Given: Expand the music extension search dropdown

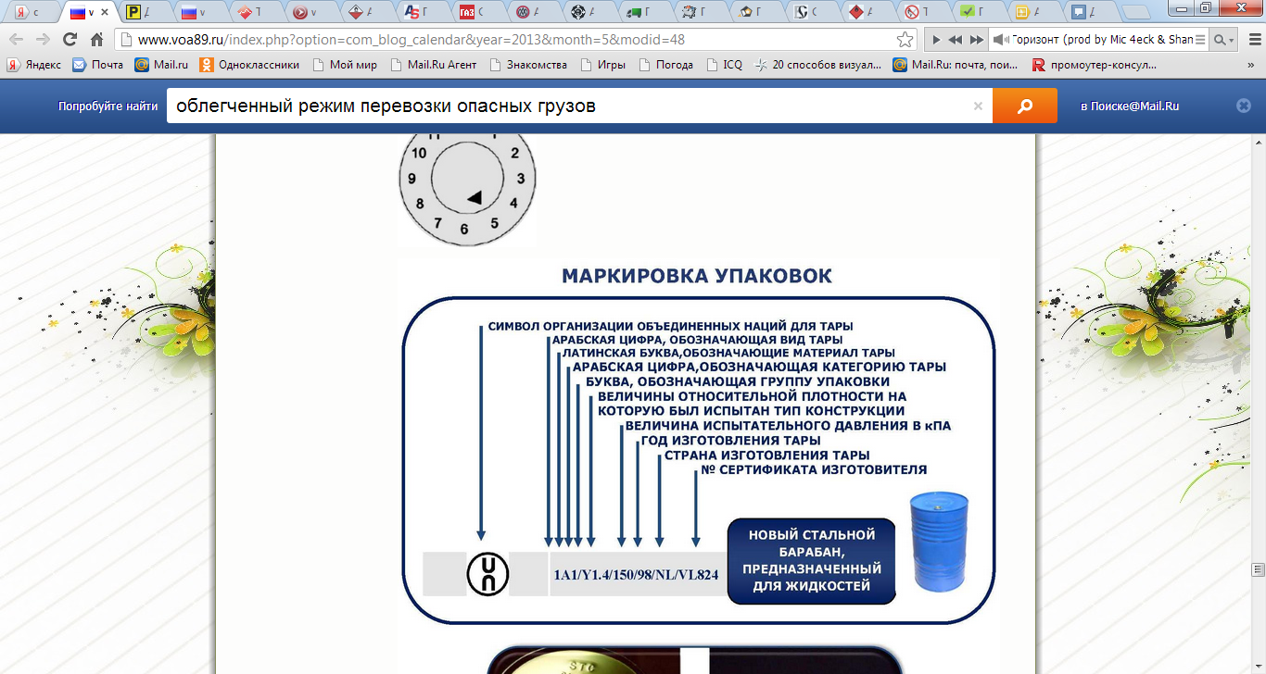Looking at the screenshot, I should [1224, 40].
